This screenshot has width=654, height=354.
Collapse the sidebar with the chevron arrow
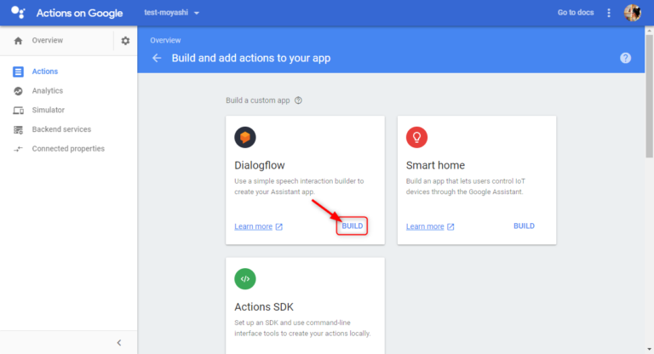pyautogui.click(x=119, y=342)
